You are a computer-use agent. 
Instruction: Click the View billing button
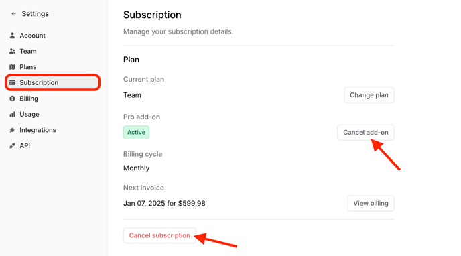[371, 203]
